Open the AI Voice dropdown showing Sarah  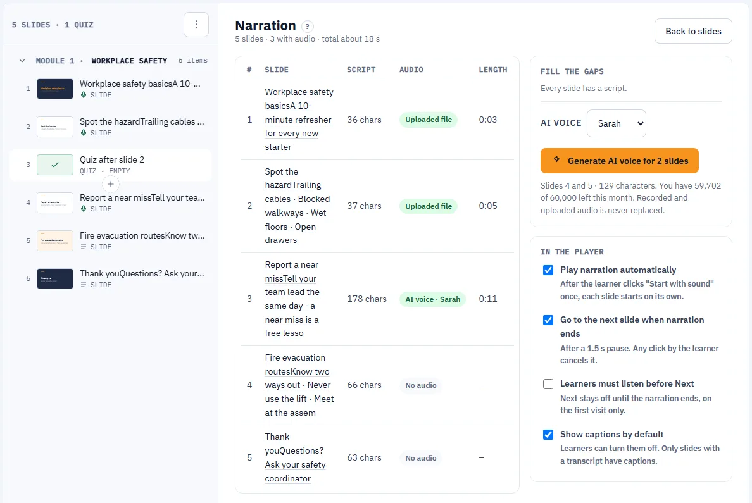[x=617, y=123]
